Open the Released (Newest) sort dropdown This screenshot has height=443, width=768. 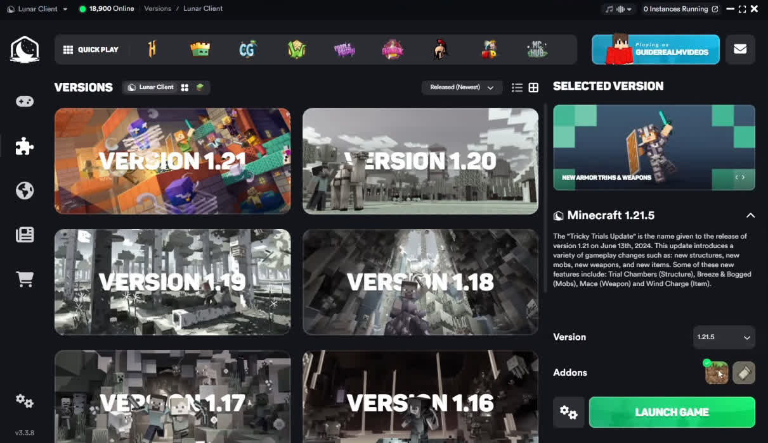pos(462,87)
